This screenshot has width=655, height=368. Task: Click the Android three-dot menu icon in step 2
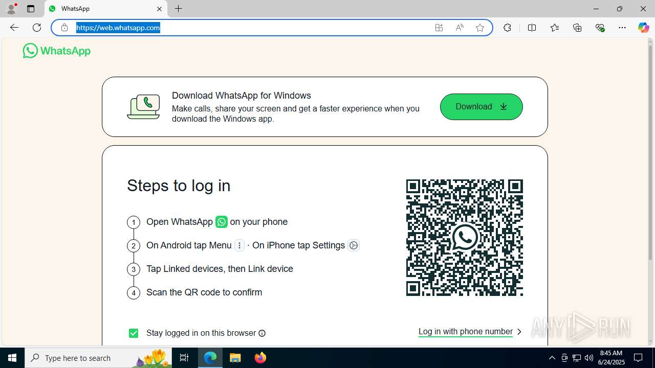click(239, 245)
